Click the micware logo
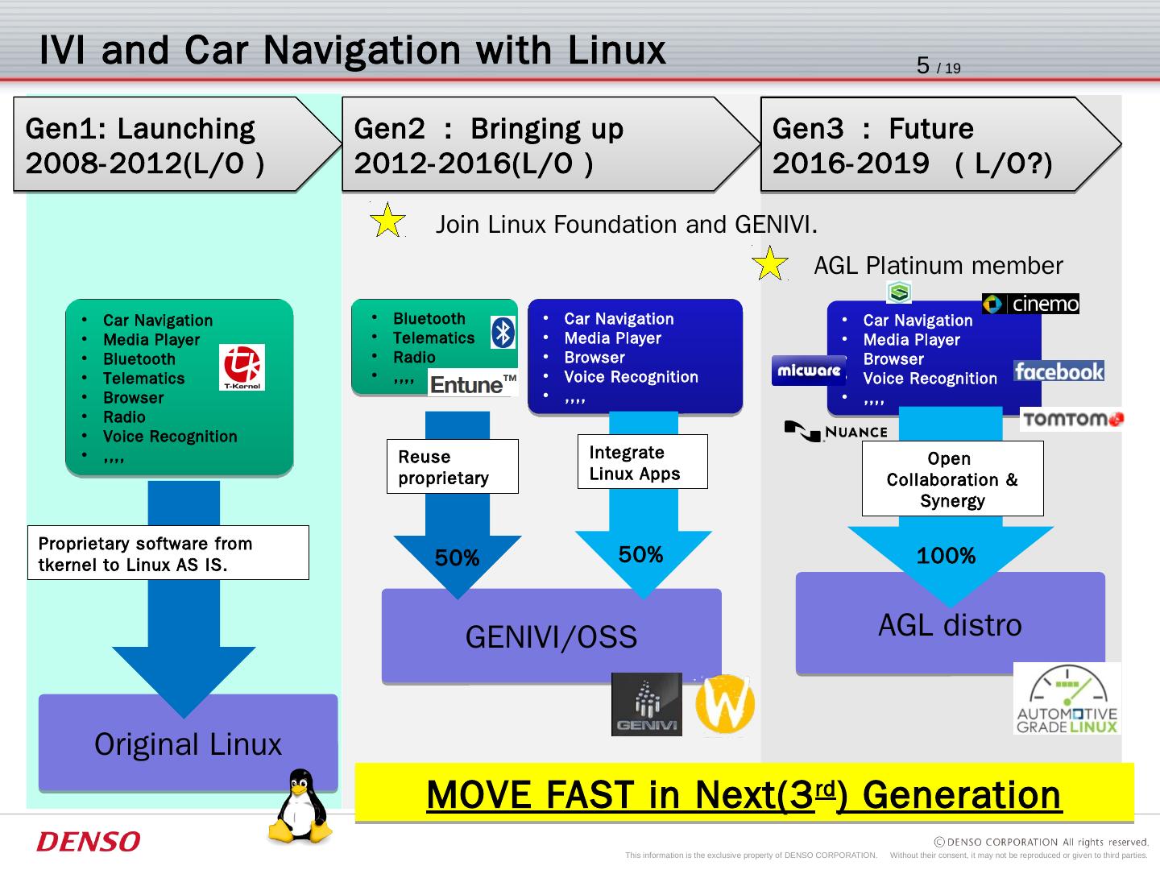Image resolution: width=1160 pixels, height=870 pixels. [808, 371]
